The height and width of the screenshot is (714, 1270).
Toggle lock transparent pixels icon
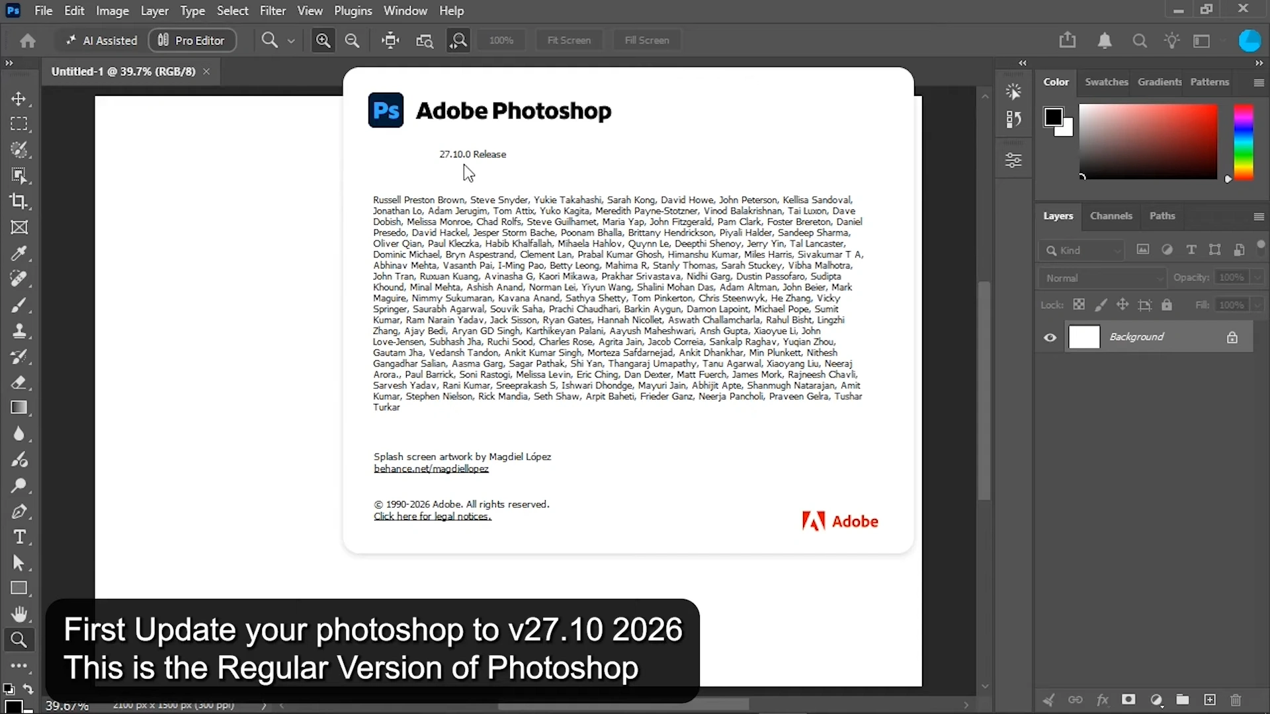pos(1079,305)
